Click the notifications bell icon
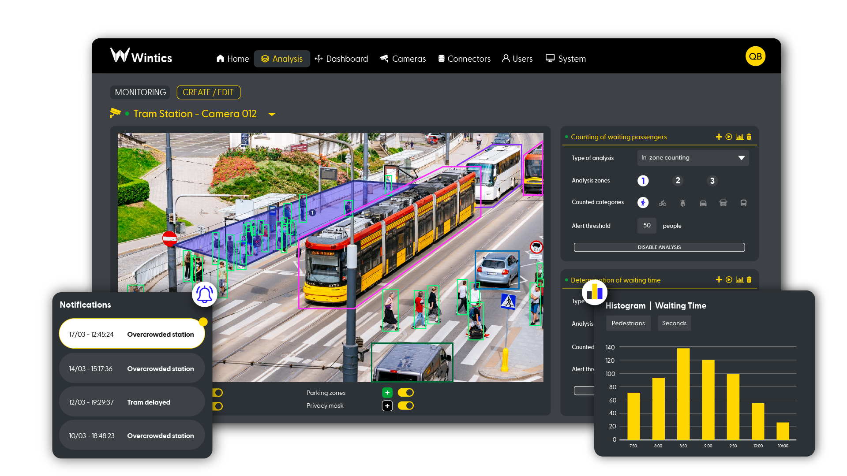The width and height of the screenshot is (847, 476). point(205,294)
